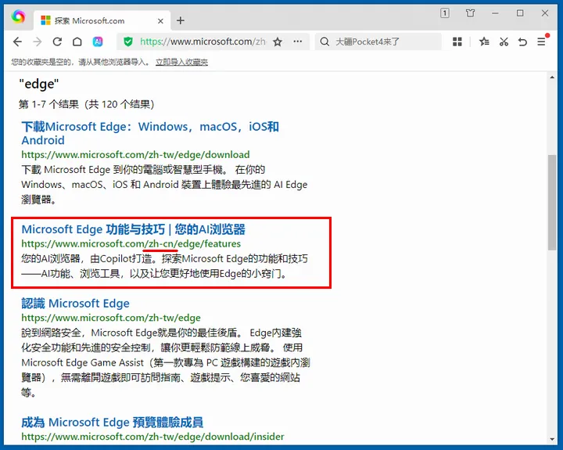Click the scrollbar down arrow
This screenshot has width=563, height=450.
[552, 439]
